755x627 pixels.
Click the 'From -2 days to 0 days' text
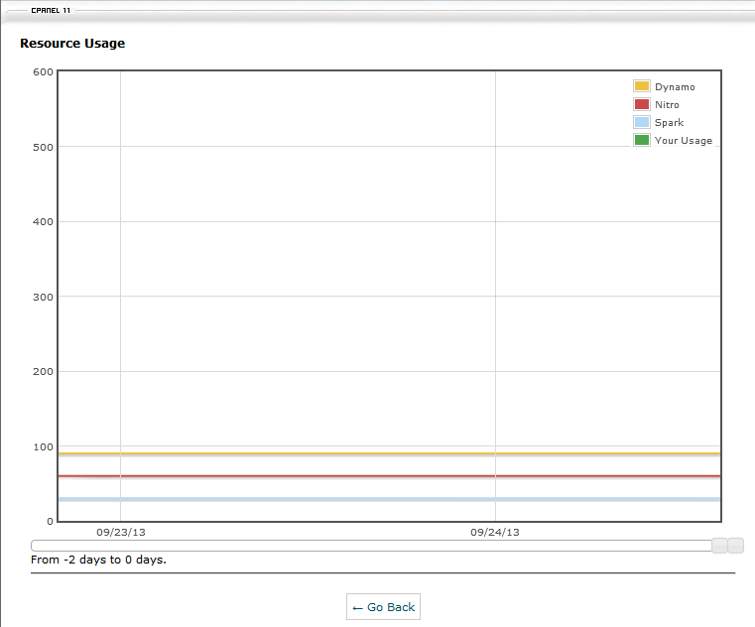pyautogui.click(x=98, y=561)
